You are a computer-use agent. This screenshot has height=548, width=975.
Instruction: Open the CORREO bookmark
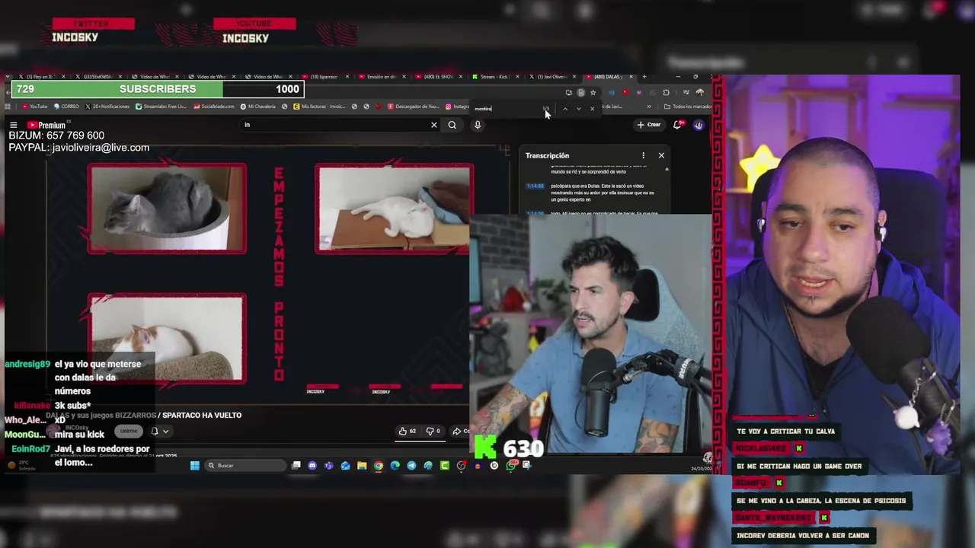66,107
